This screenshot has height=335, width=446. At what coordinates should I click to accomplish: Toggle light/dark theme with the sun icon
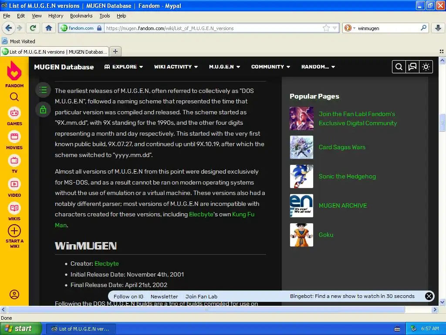coord(426,67)
